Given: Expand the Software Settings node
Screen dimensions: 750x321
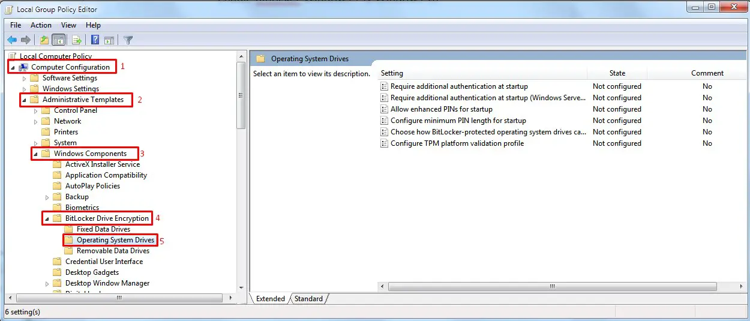Looking at the screenshot, I should (x=25, y=78).
